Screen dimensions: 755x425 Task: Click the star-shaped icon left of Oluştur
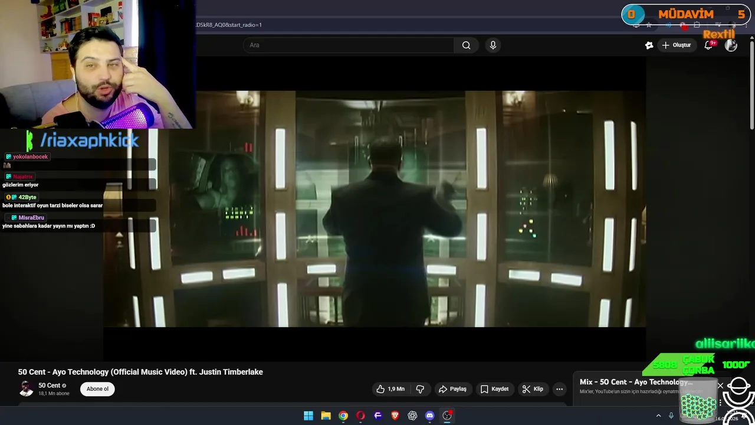click(649, 45)
